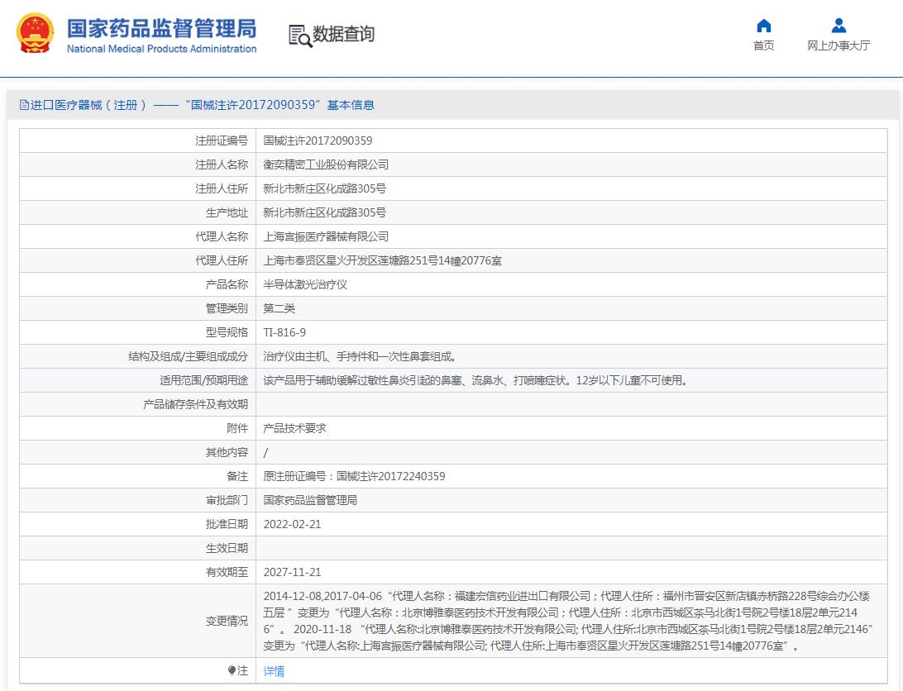Click the 数据查询 search document icon

click(300, 36)
